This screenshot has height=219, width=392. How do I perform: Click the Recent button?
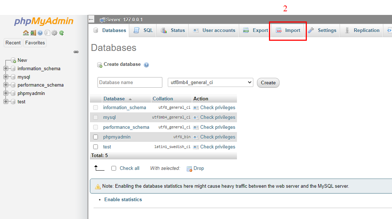[x=13, y=43]
